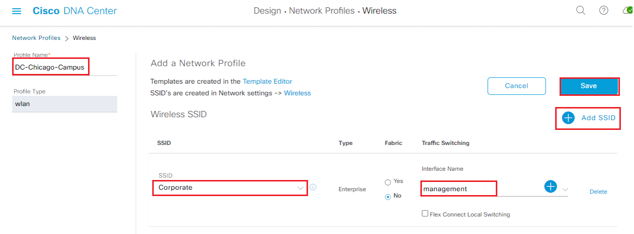Click the green cloud status icon
Screen dimensions: 634x234
[x=628, y=10]
